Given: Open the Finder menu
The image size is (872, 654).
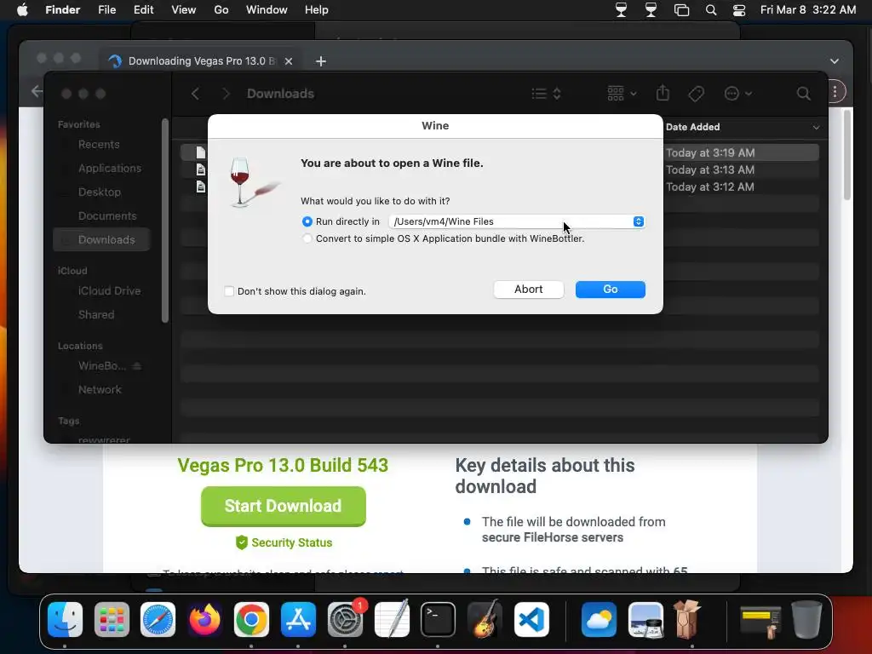Looking at the screenshot, I should click(62, 10).
